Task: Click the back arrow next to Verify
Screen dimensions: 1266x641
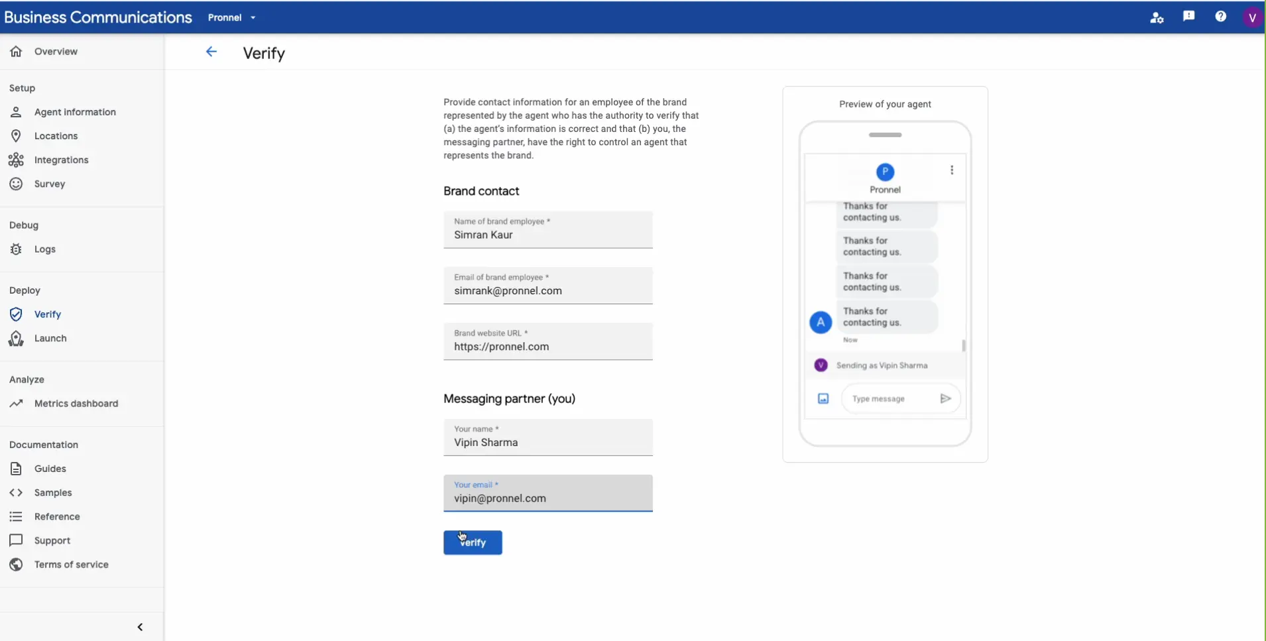Action: click(x=211, y=52)
